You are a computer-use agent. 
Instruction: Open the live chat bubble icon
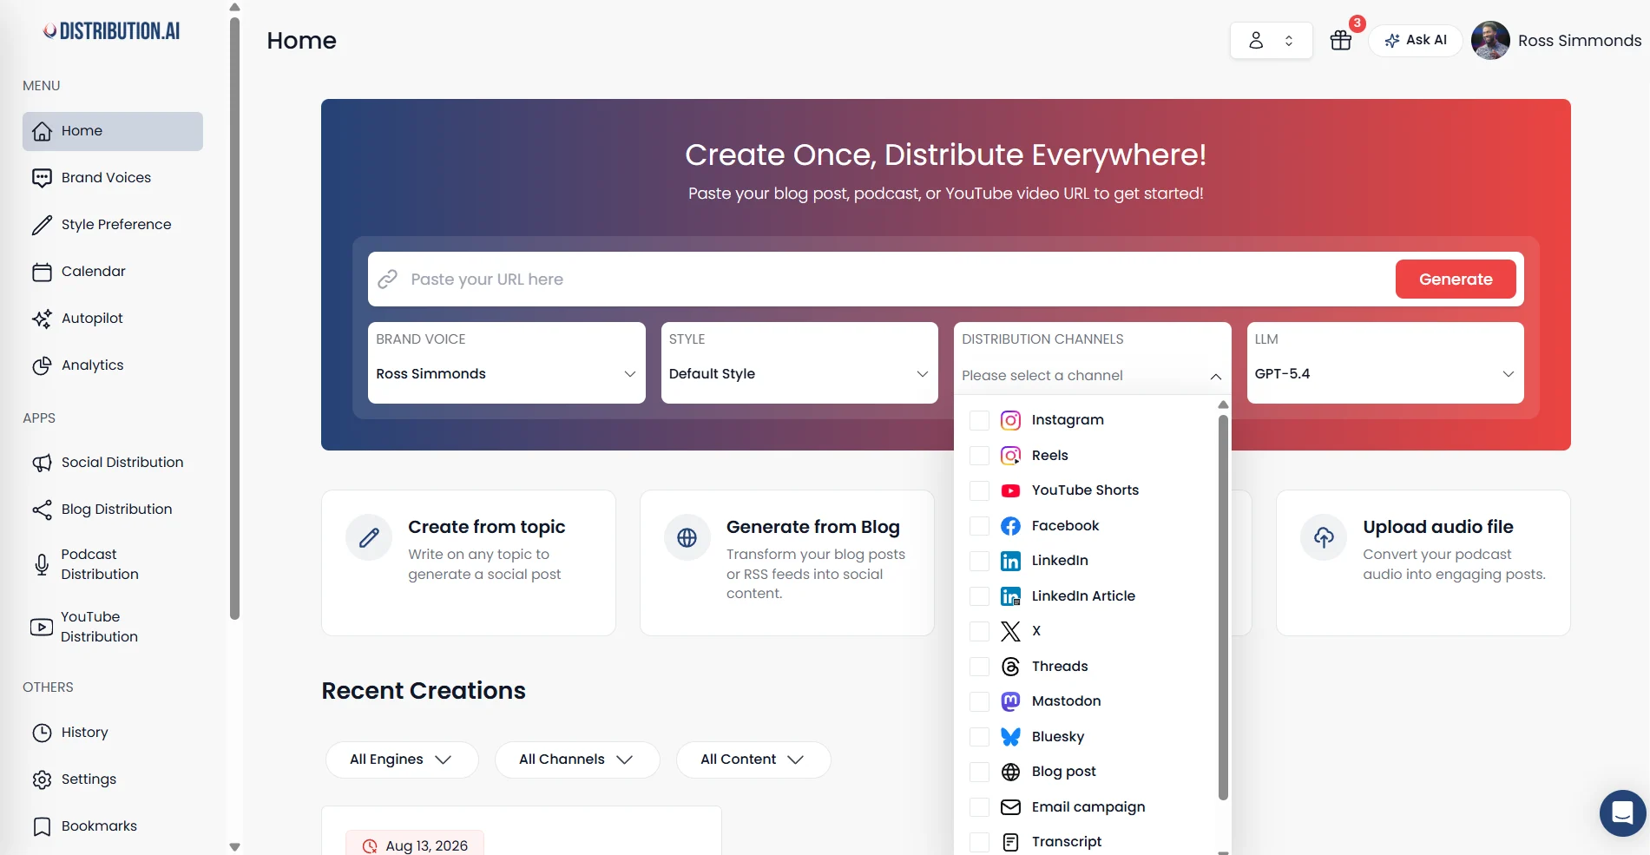click(1622, 812)
